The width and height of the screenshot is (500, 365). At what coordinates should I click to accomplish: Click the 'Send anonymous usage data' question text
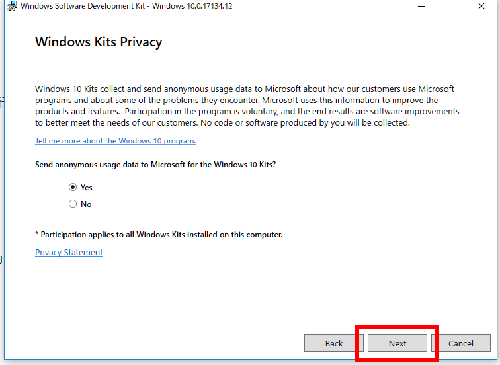pyautogui.click(x=155, y=165)
